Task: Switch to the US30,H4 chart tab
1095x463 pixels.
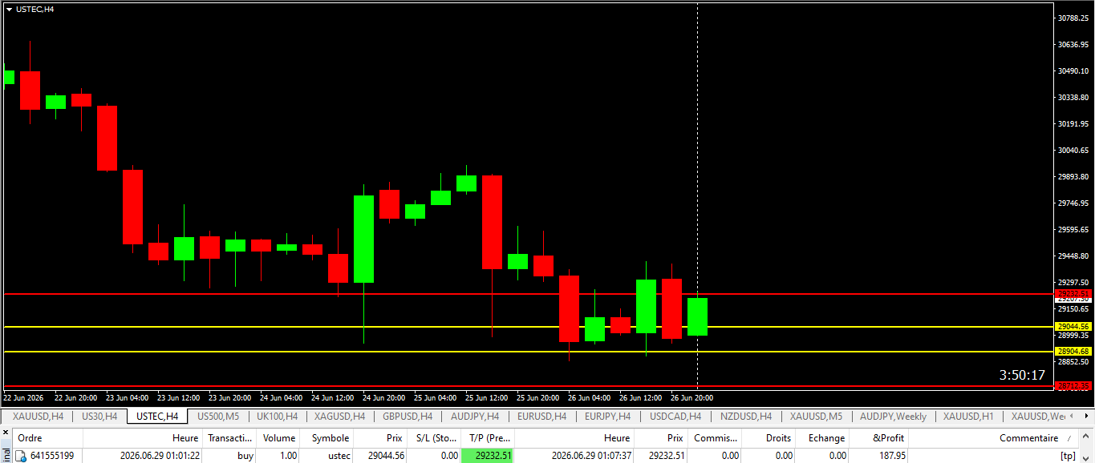Action: [99, 417]
